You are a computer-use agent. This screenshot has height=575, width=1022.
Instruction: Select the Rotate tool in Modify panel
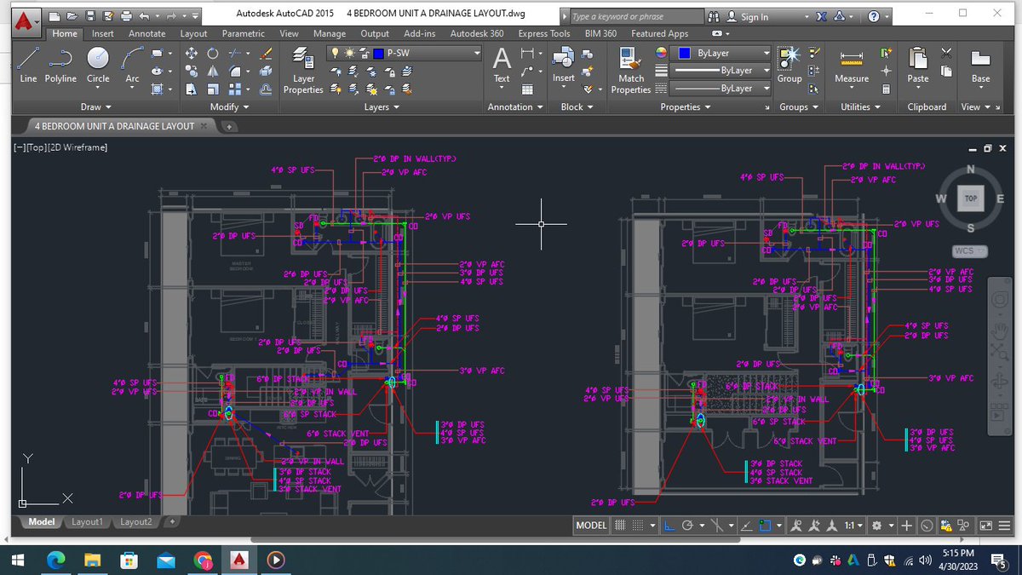point(213,53)
